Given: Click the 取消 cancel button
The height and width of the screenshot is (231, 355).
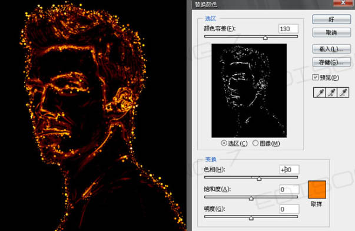Looking at the screenshot, I should tap(331, 33).
